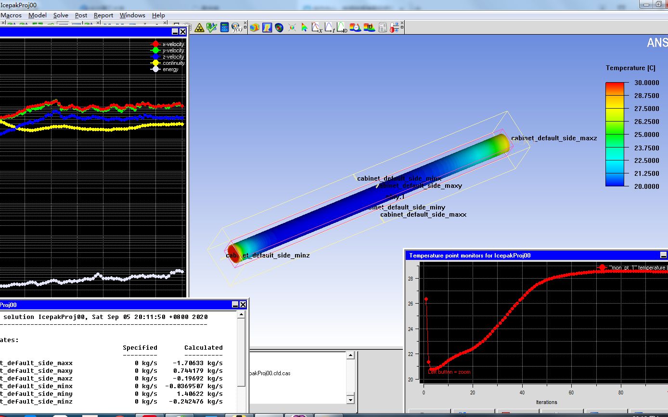Click the Surface probe arrow icon
The width and height of the screenshot is (668, 417).
click(304, 27)
